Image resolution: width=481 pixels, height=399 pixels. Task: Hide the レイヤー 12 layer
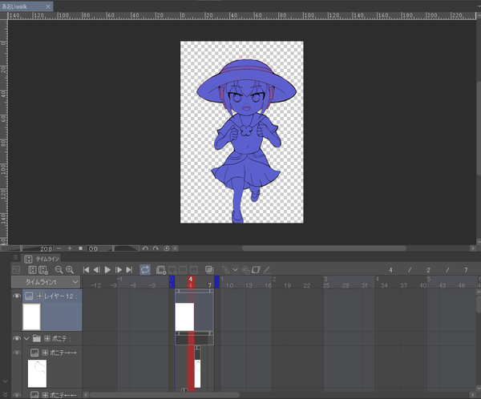point(18,296)
